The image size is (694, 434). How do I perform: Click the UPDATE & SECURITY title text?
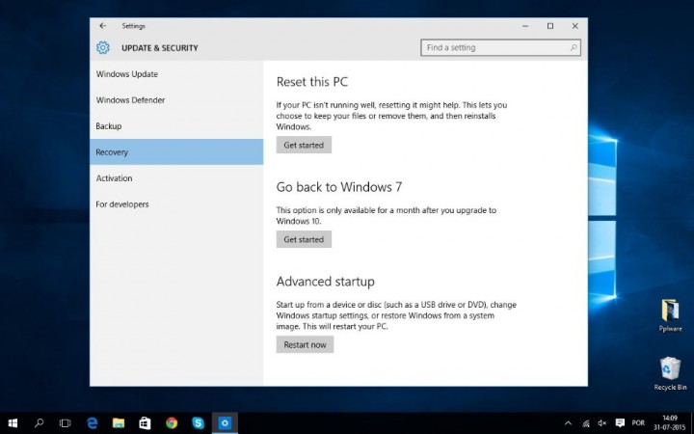point(160,48)
